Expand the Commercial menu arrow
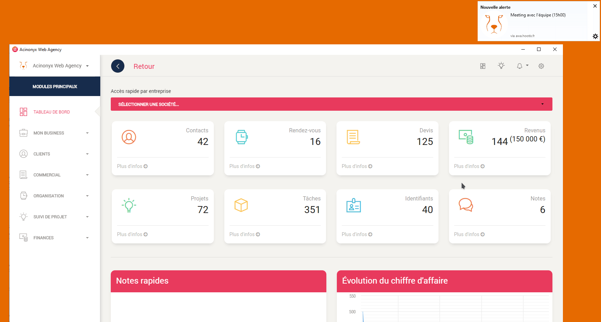601x322 pixels. click(x=87, y=175)
